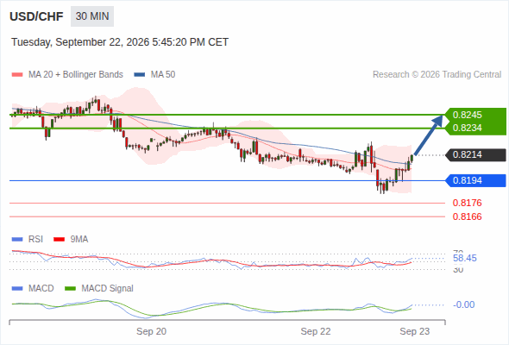
Task: Click the MACD Signal green legend swatch
Action: [x=70, y=289]
